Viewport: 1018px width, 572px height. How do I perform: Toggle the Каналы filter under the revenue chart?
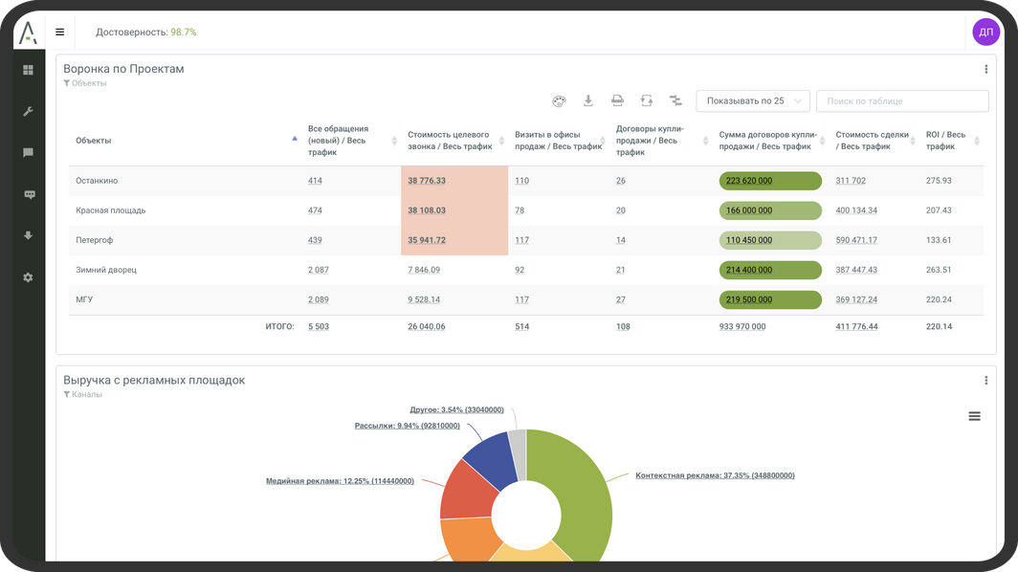83,394
